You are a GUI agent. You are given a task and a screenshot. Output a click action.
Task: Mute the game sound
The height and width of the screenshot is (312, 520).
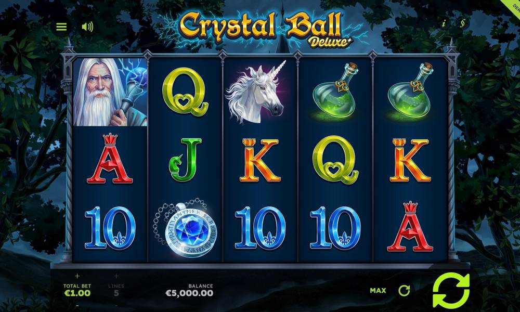click(x=87, y=27)
